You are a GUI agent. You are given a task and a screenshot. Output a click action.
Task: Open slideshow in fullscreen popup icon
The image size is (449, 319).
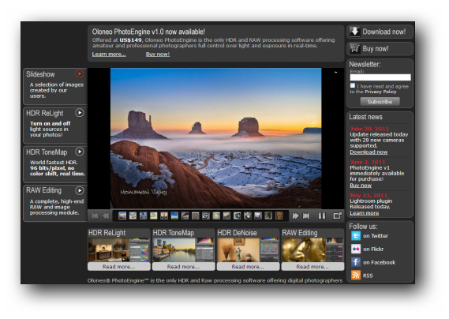pyautogui.click(x=337, y=216)
